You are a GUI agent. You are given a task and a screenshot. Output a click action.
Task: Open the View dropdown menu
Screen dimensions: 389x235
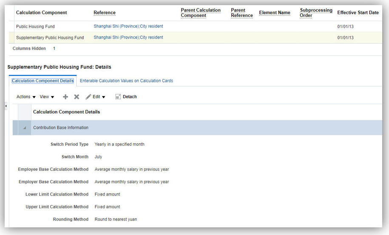(x=47, y=97)
